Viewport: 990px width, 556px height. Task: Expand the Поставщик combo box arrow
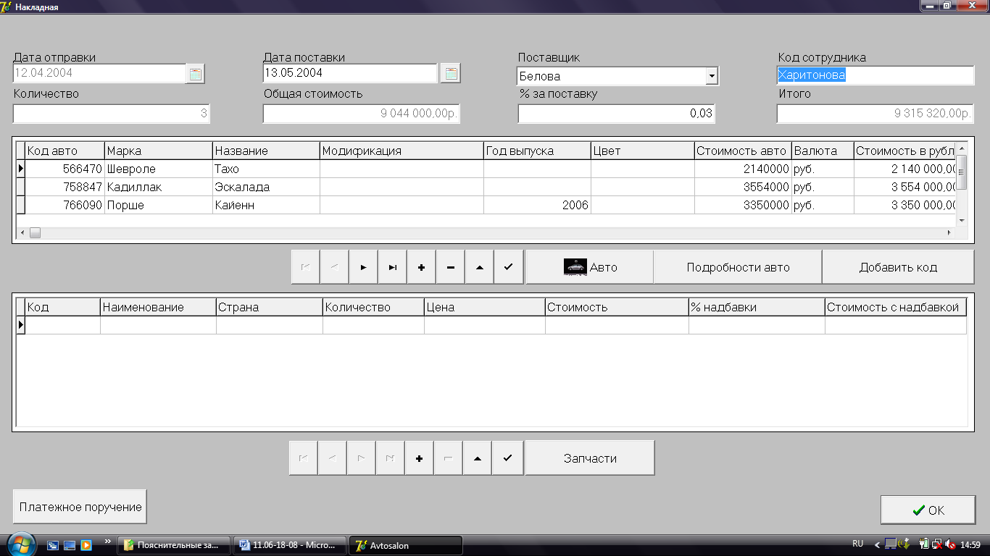click(712, 76)
